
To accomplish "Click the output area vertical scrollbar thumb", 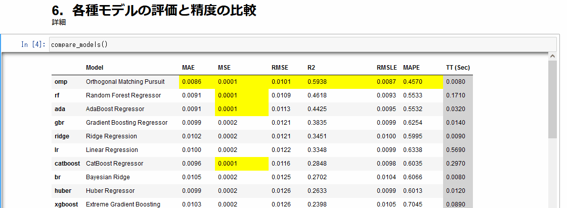I will pos(552,99).
